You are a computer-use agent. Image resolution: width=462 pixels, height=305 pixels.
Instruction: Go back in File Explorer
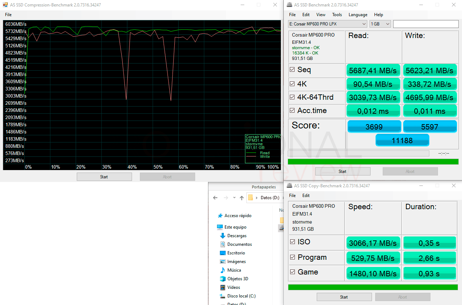tap(215, 198)
